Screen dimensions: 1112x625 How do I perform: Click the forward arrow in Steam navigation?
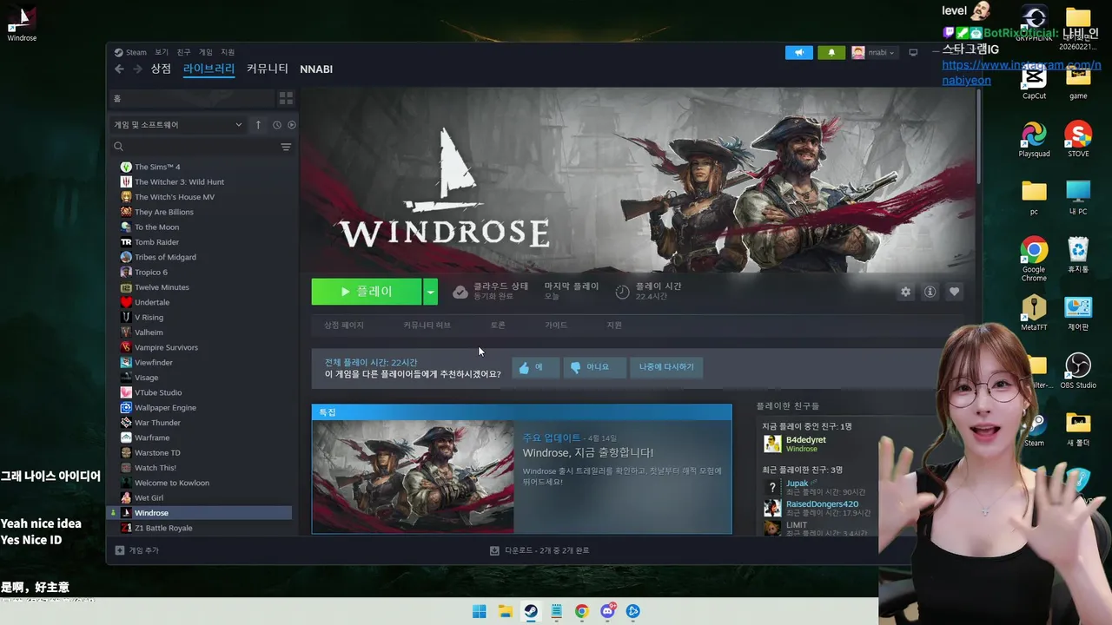(136, 69)
